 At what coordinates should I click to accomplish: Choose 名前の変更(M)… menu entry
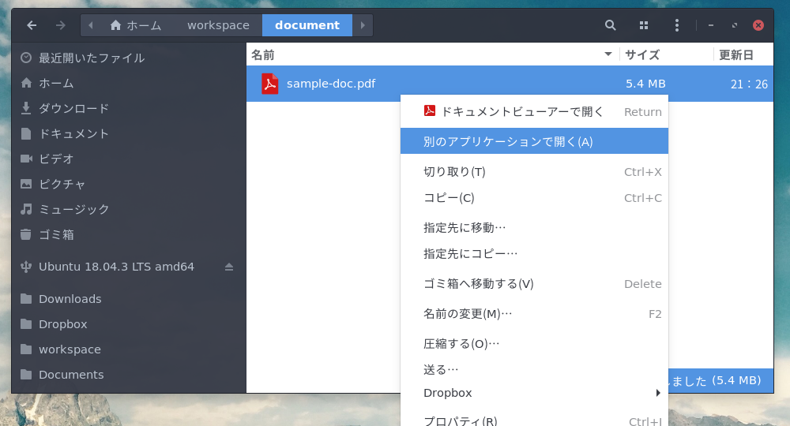pos(534,314)
